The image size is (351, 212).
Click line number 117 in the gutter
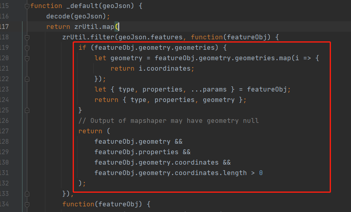click(x=4, y=26)
